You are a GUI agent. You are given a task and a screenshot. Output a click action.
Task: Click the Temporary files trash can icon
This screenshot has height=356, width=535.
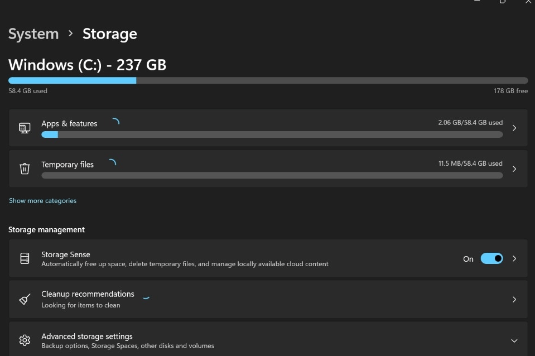pos(25,169)
